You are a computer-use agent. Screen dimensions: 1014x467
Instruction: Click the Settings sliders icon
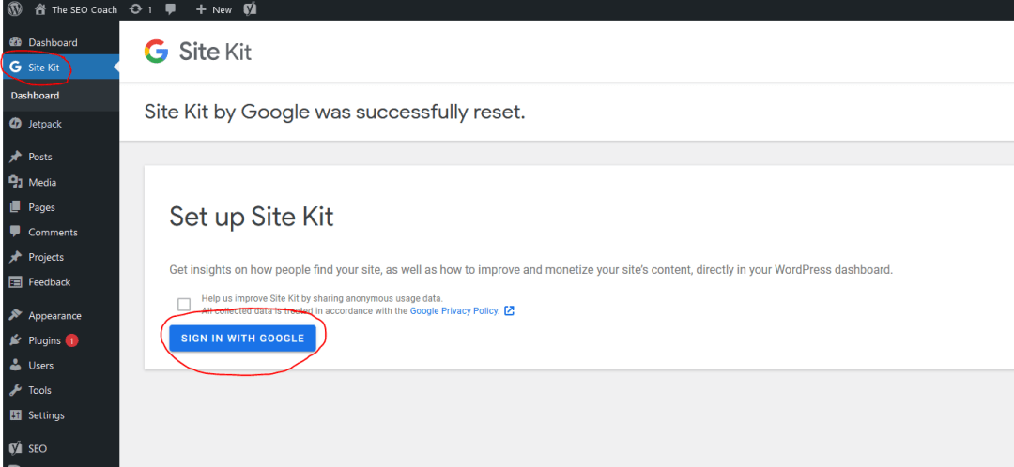point(16,415)
